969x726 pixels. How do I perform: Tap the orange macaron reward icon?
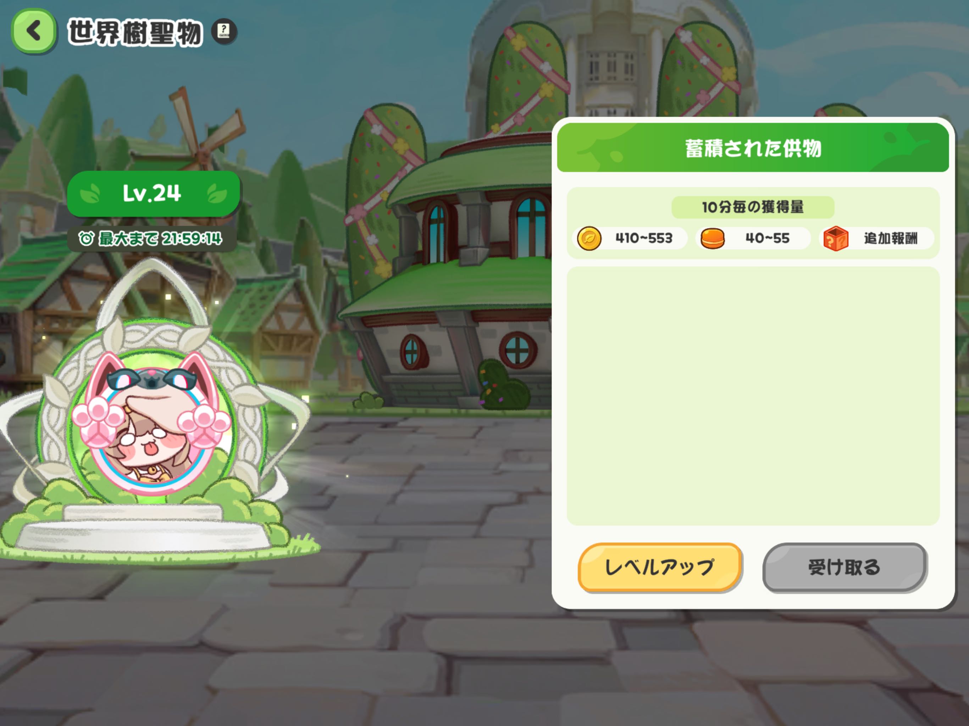pyautogui.click(x=712, y=239)
